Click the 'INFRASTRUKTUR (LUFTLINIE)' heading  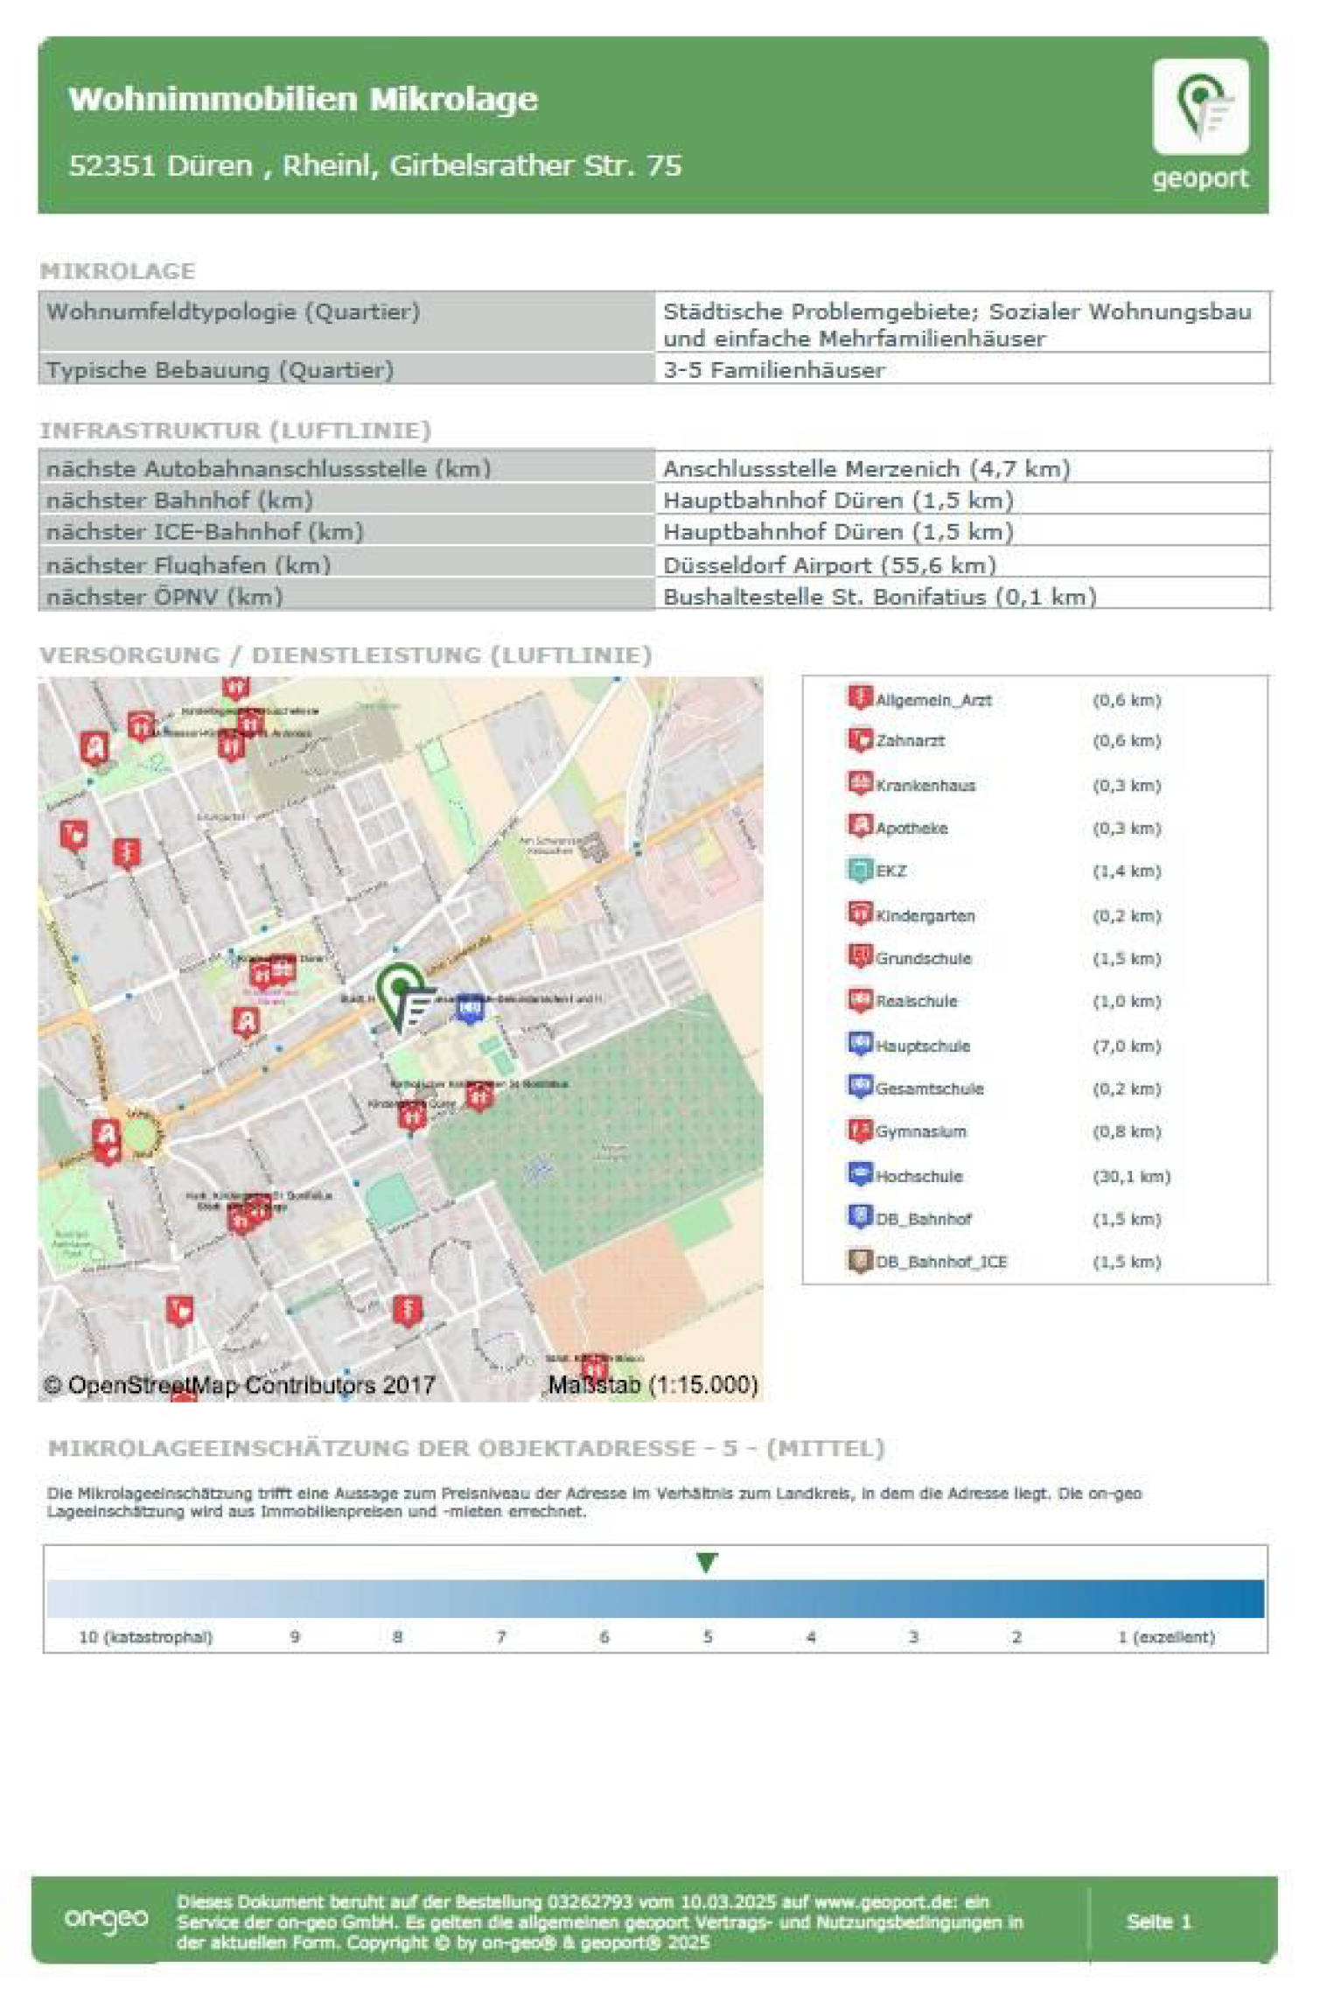[235, 430]
